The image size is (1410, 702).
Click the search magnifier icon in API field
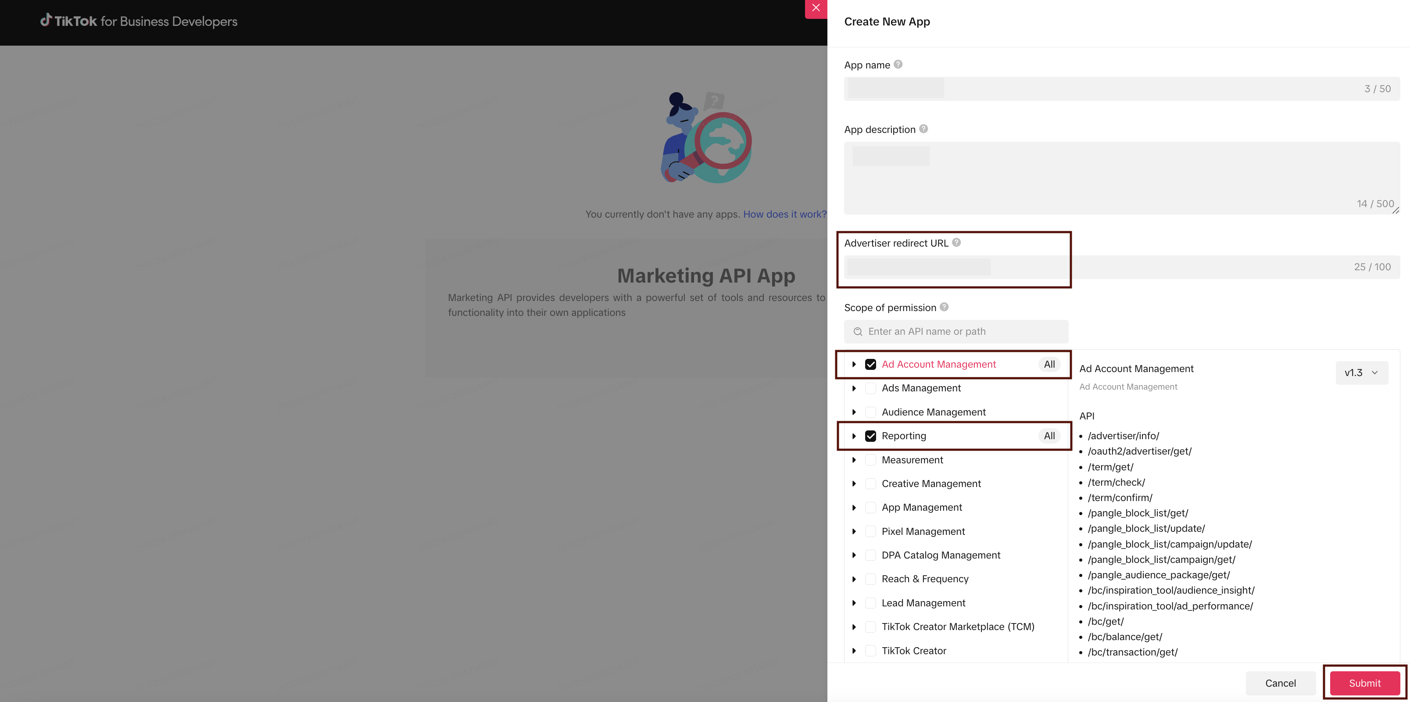click(x=858, y=332)
